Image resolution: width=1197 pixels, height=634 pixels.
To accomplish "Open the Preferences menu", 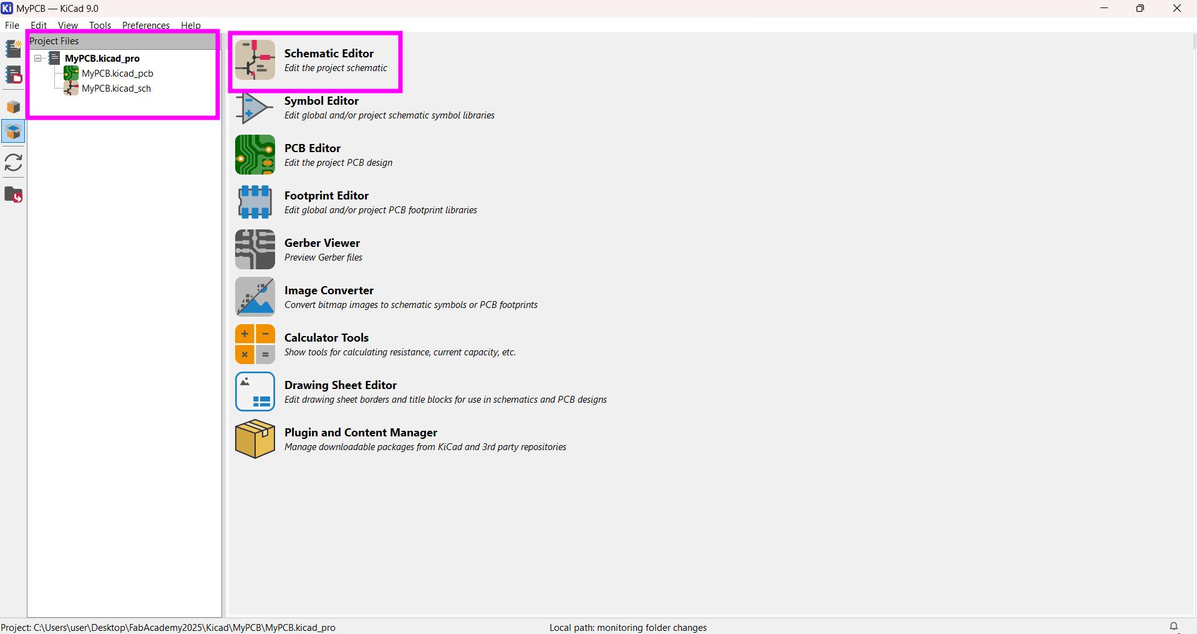I will click(x=146, y=25).
